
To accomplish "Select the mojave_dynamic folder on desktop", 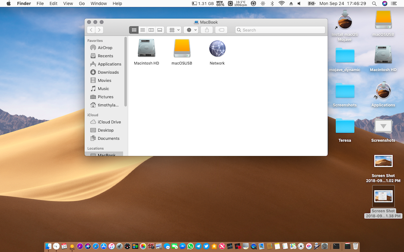I will 345,55.
